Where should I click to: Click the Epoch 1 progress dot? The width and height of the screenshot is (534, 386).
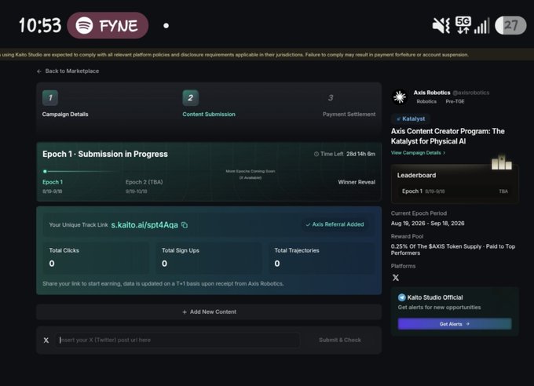pos(45,171)
